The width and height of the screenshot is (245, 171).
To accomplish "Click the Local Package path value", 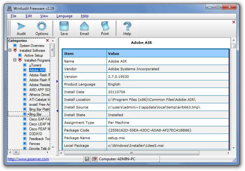I will click(136, 146).
